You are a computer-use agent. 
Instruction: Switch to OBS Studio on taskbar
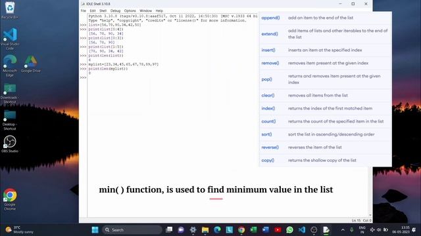[x=314, y=230]
